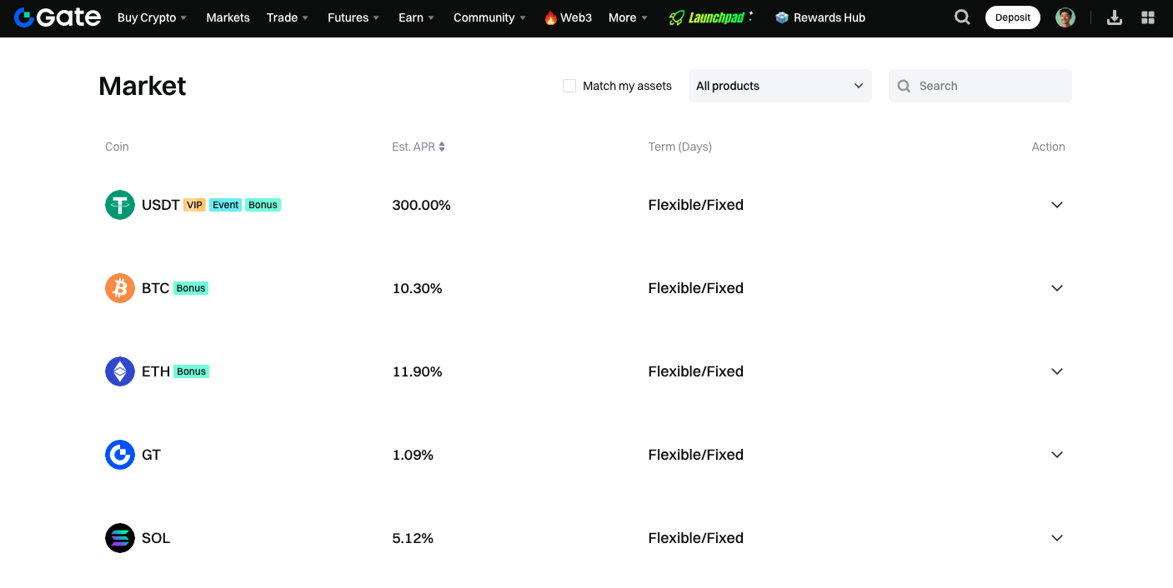Open the user profile avatar

click(x=1065, y=17)
